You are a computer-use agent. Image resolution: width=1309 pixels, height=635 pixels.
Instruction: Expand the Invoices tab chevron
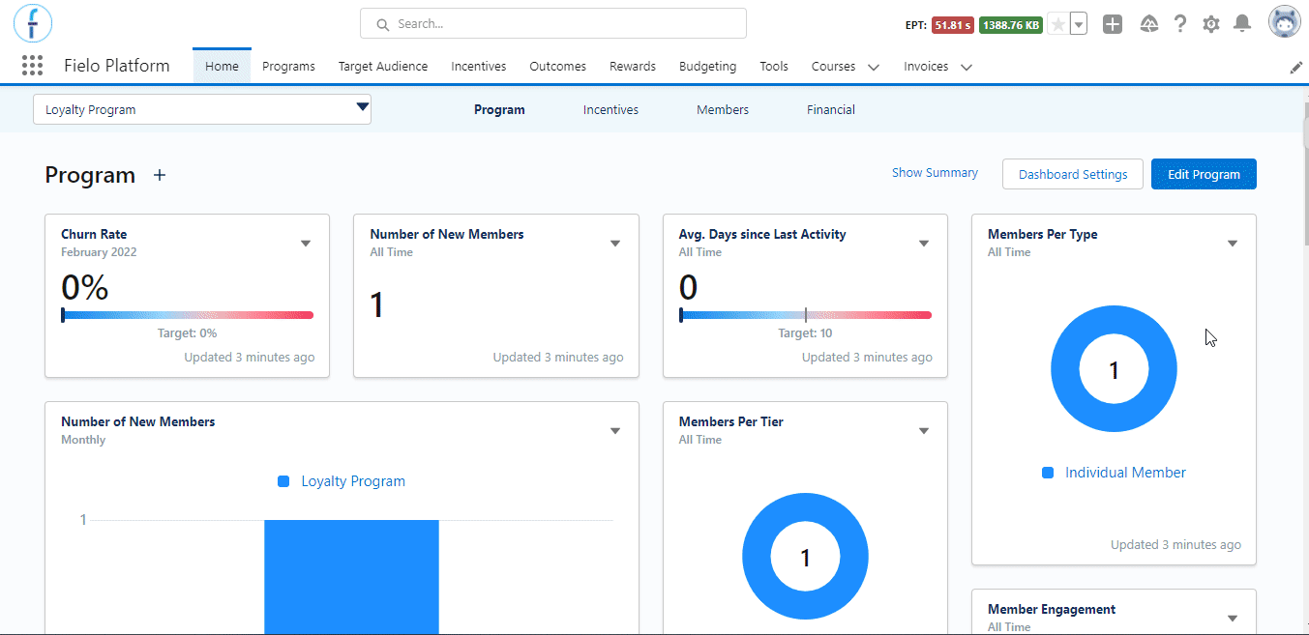966,68
